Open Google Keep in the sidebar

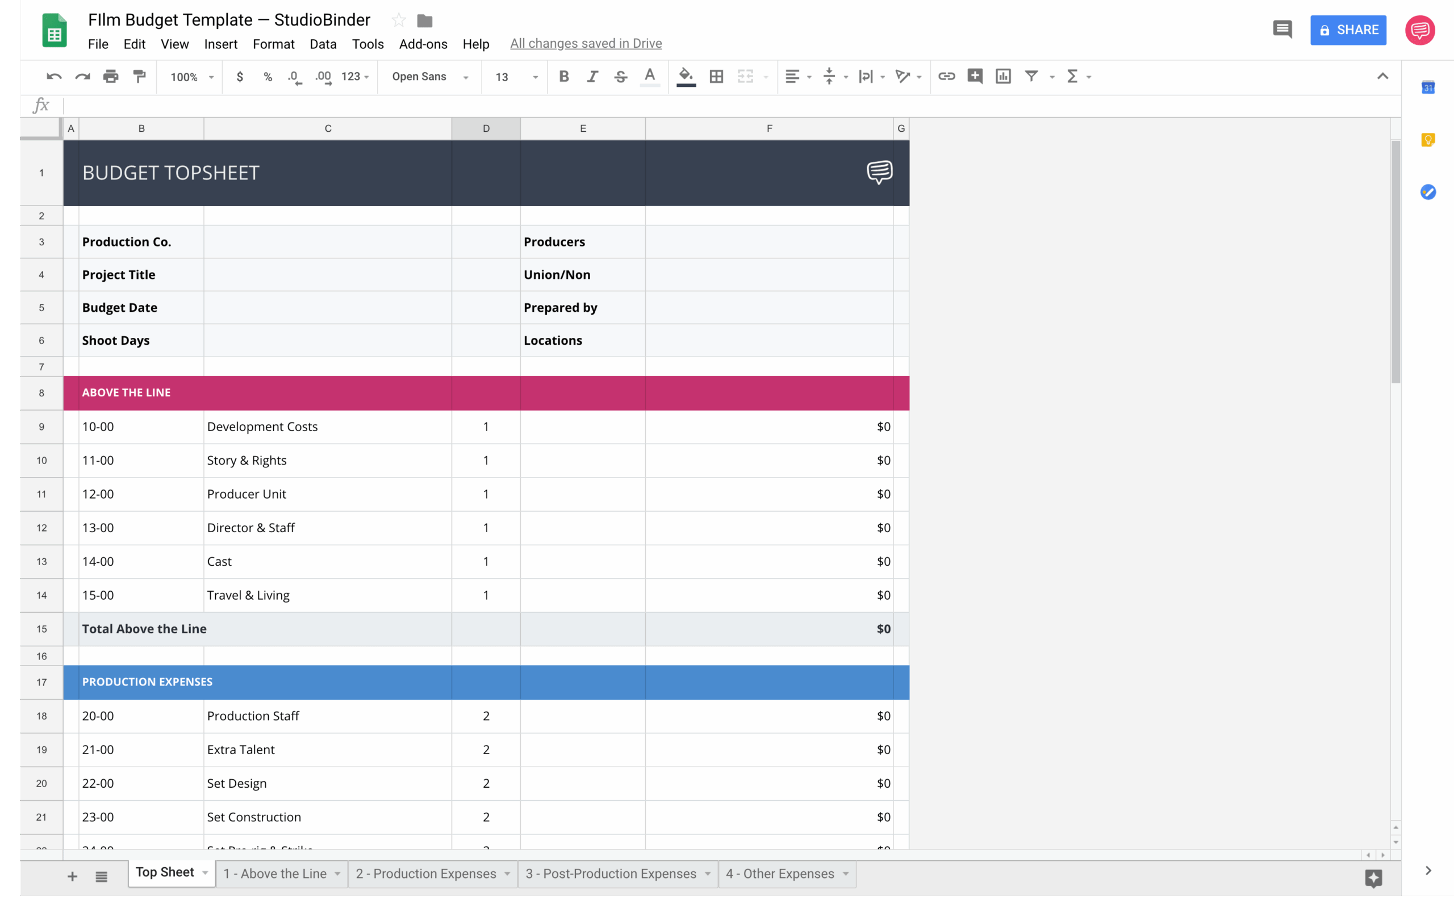click(x=1427, y=140)
